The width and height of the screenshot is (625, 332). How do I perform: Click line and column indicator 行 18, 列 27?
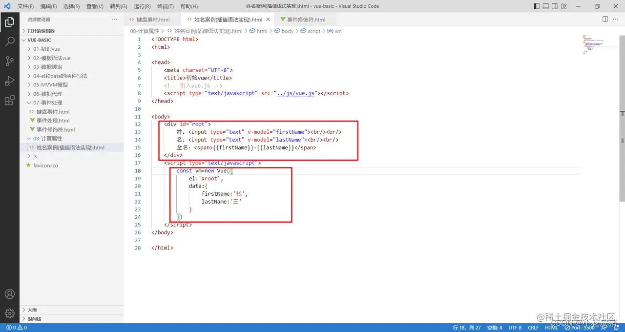pyautogui.click(x=467, y=328)
